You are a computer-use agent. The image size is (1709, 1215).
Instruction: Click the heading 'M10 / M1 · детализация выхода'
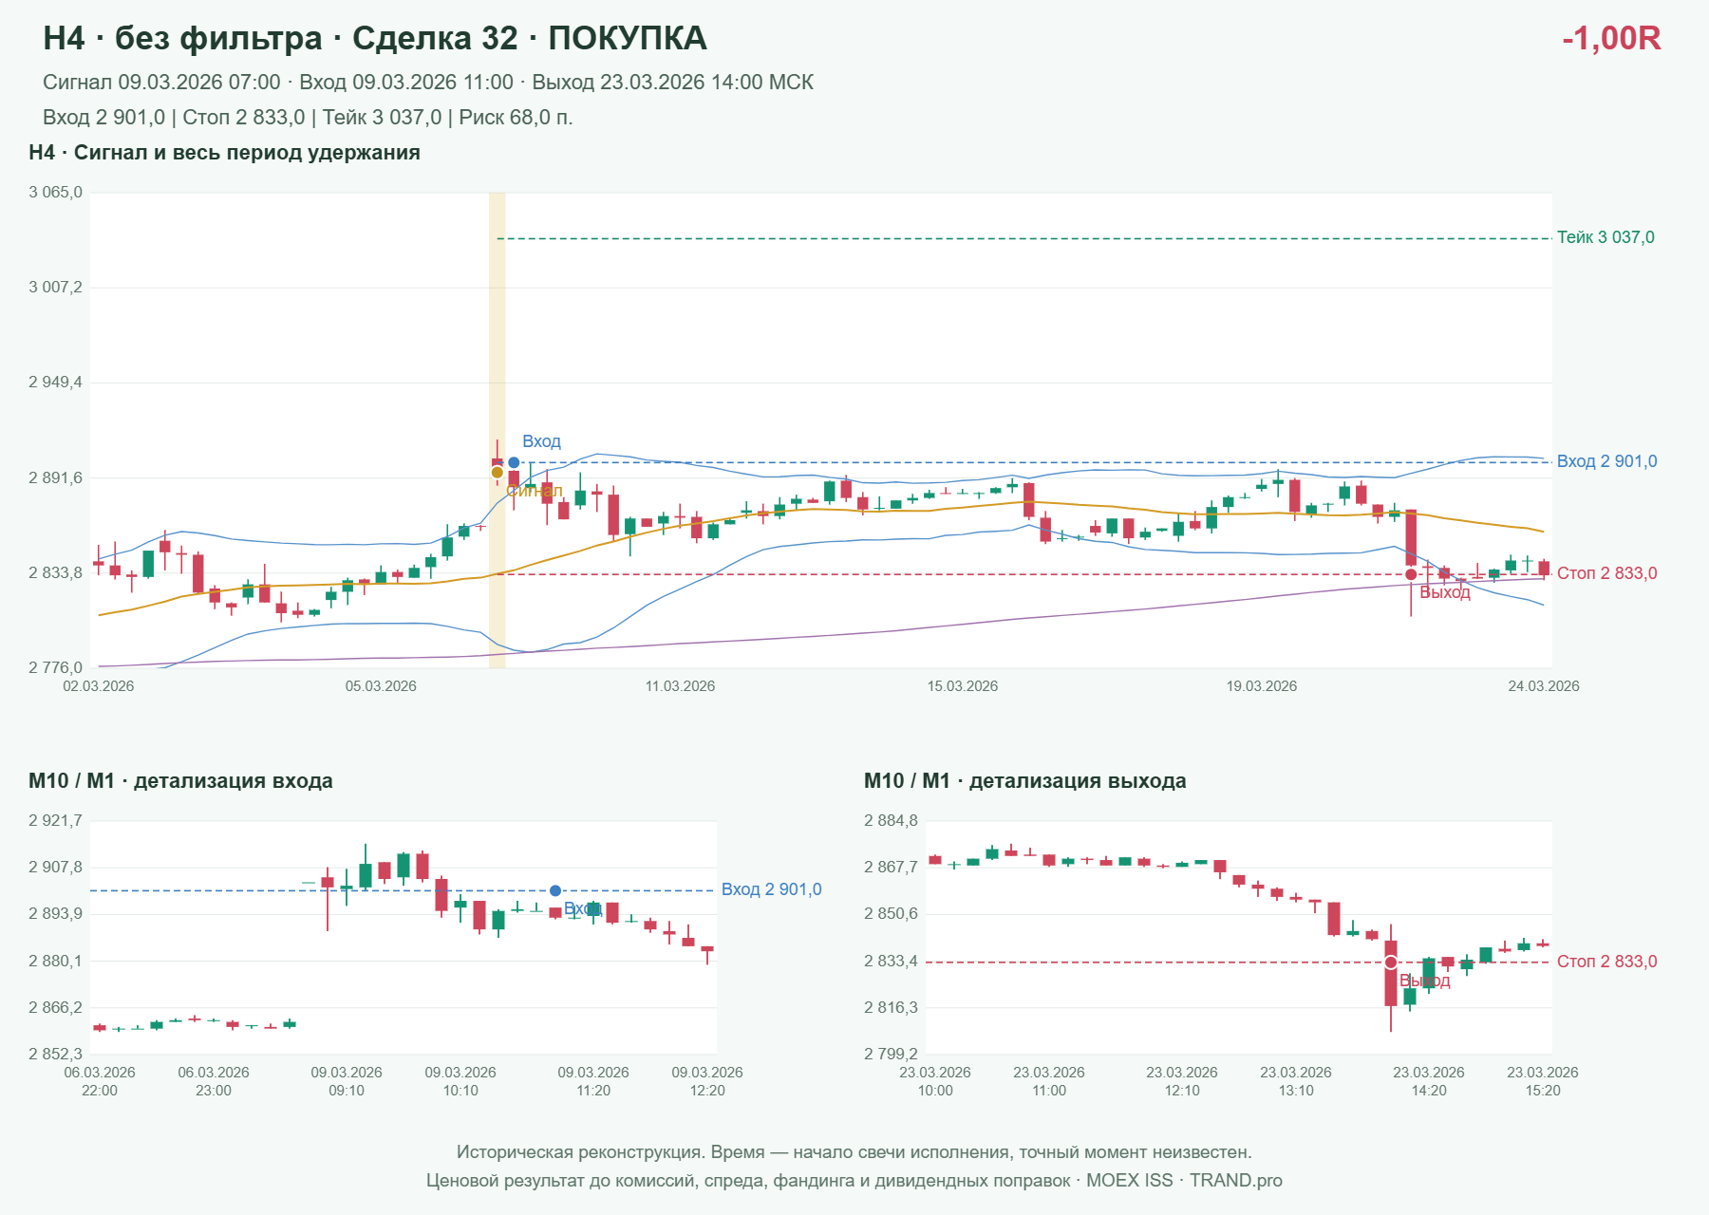1025,781
